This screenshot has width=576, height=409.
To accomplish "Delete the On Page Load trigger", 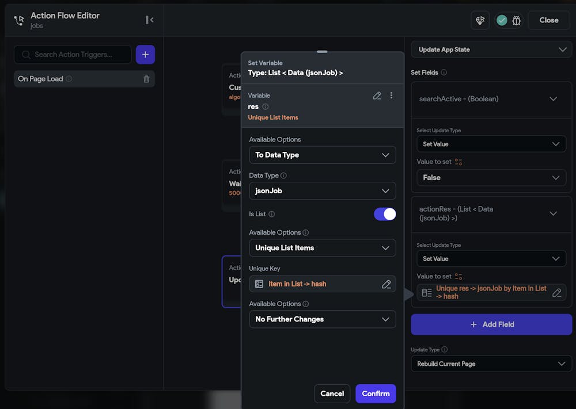I will (146, 79).
